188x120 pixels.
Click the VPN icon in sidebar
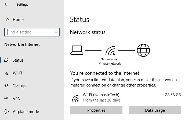6,99
